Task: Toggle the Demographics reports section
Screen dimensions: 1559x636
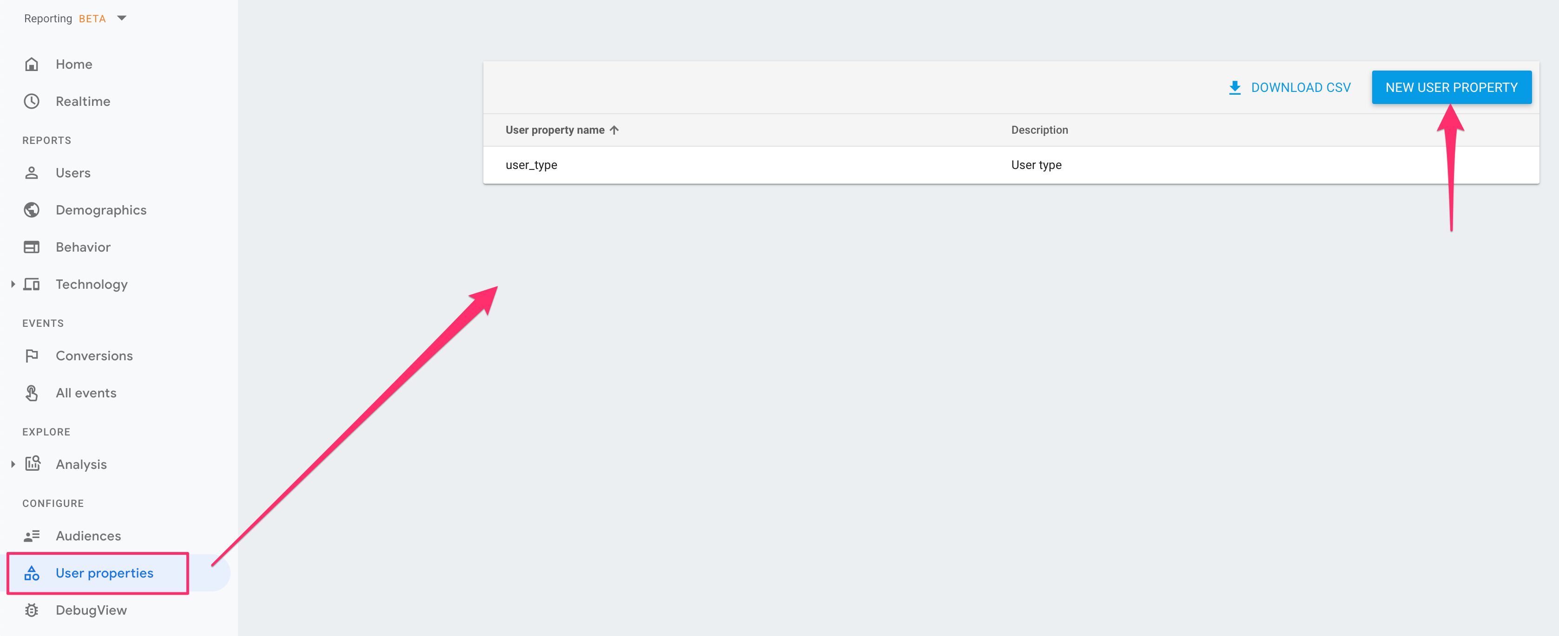Action: click(100, 209)
